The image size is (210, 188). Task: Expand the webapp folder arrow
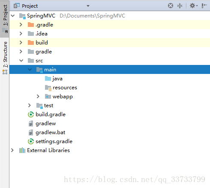point(38,97)
